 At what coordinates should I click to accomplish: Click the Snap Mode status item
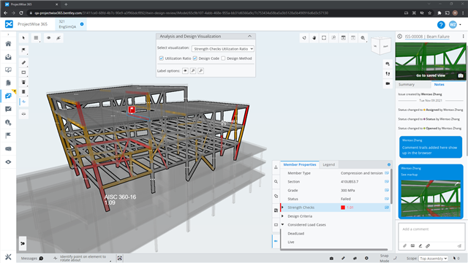(384, 258)
